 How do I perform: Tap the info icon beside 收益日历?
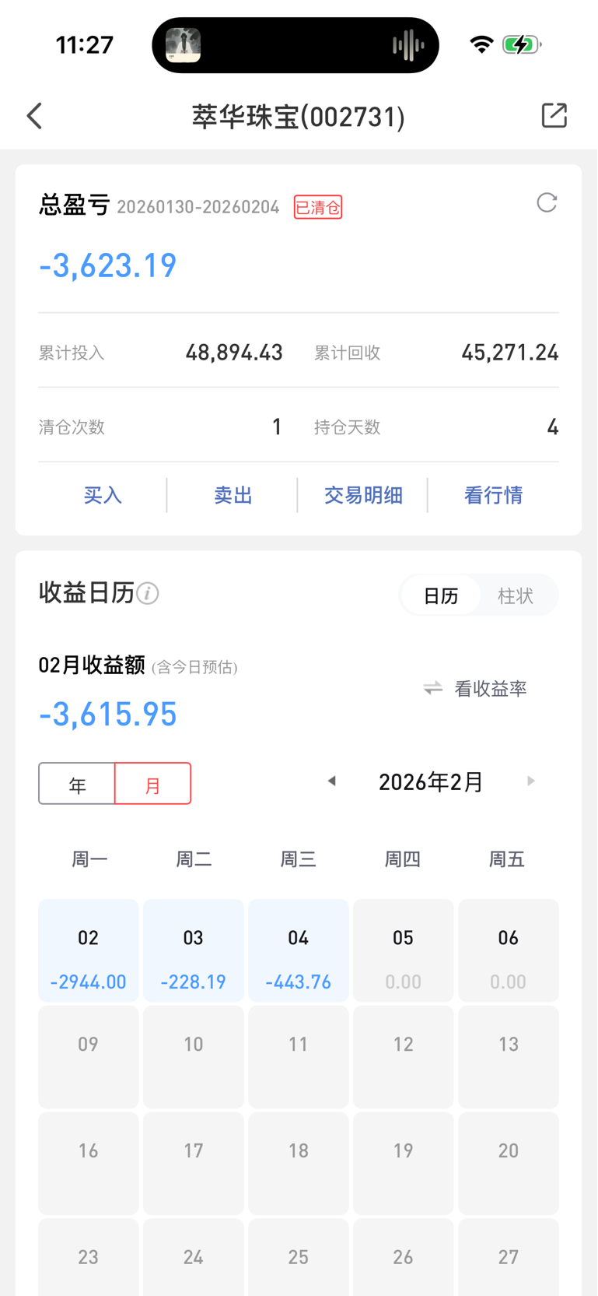click(x=148, y=594)
